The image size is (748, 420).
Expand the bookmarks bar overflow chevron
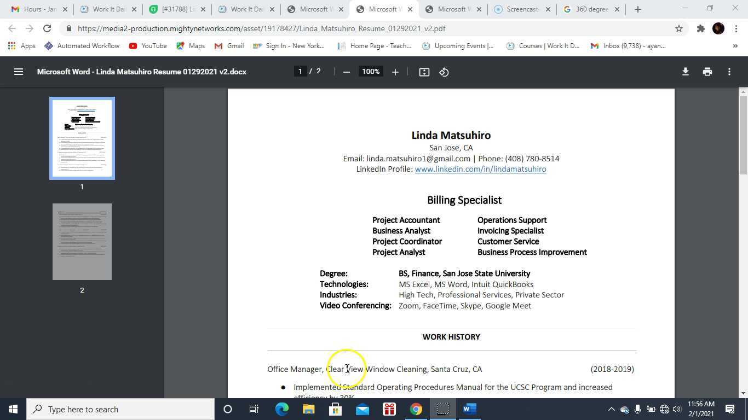[x=737, y=46]
